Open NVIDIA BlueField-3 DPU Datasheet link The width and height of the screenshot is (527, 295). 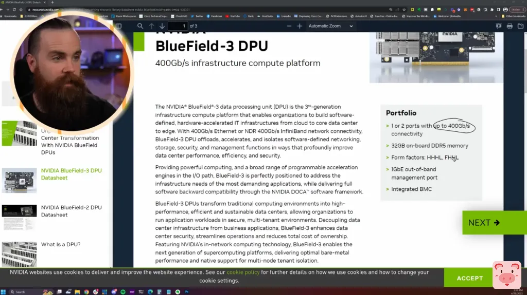pos(71,174)
